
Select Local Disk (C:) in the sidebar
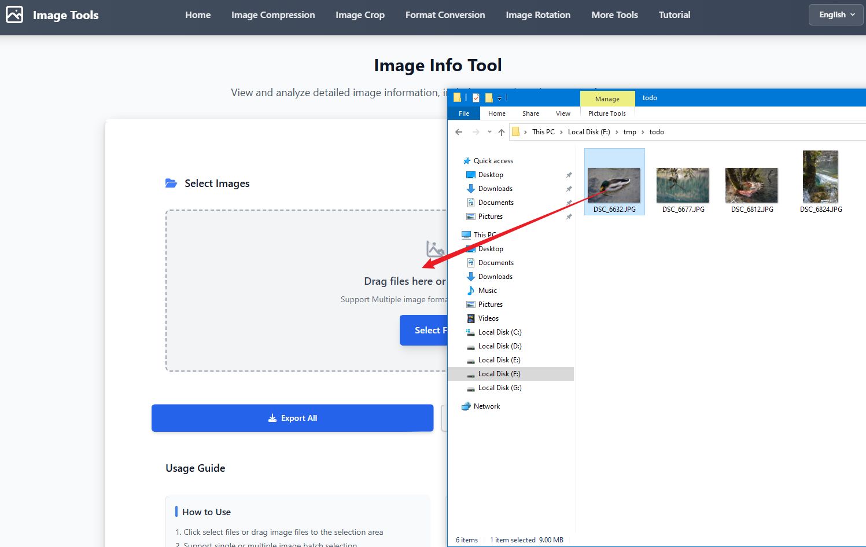(x=500, y=332)
